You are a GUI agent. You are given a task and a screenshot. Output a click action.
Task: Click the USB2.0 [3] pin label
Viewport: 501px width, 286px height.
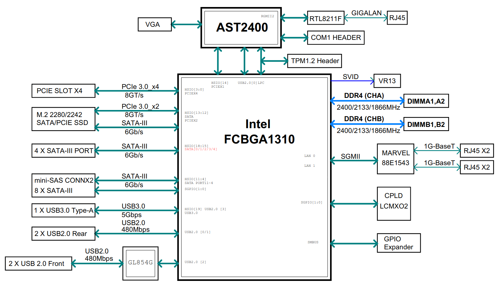[x=215, y=209]
